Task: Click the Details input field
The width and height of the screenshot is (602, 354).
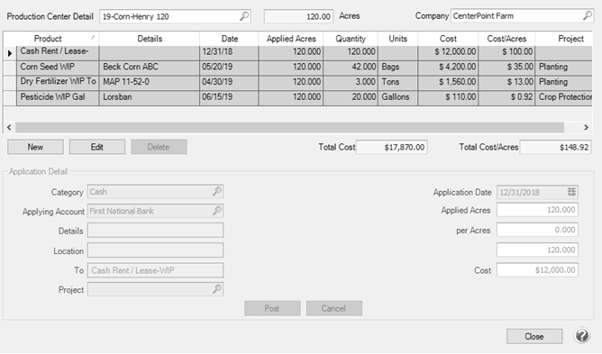Action: [x=155, y=231]
